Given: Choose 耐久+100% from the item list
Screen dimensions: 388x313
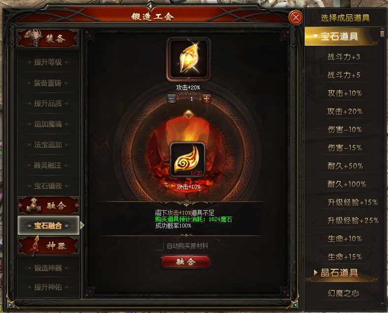Looking at the screenshot, I should point(347,184).
